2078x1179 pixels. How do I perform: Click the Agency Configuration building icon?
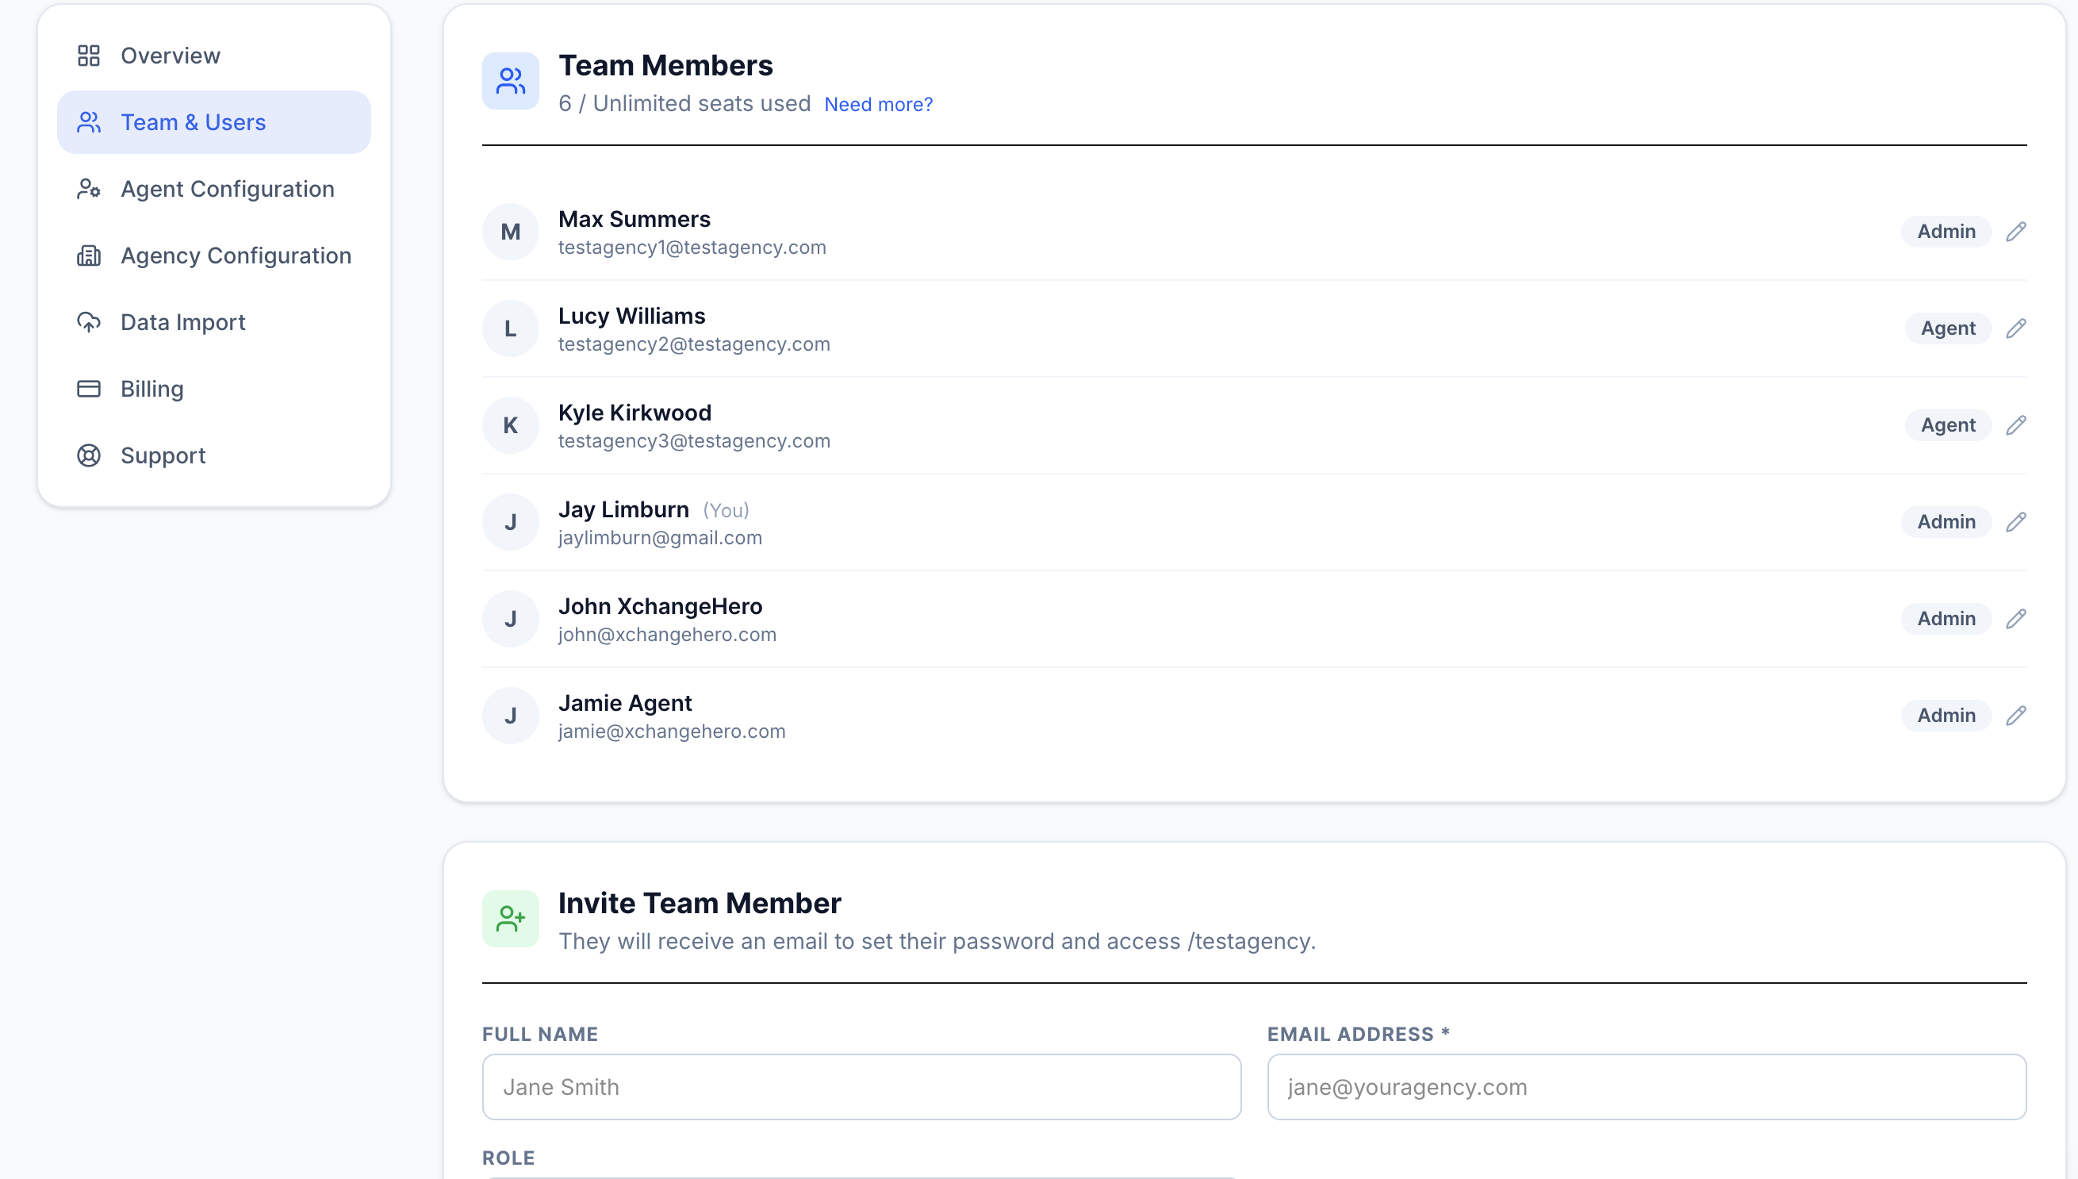coord(88,255)
